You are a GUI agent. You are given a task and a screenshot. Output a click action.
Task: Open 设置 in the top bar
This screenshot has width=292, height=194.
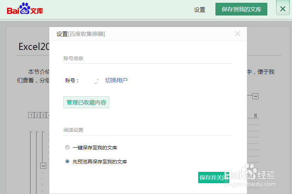point(200,9)
